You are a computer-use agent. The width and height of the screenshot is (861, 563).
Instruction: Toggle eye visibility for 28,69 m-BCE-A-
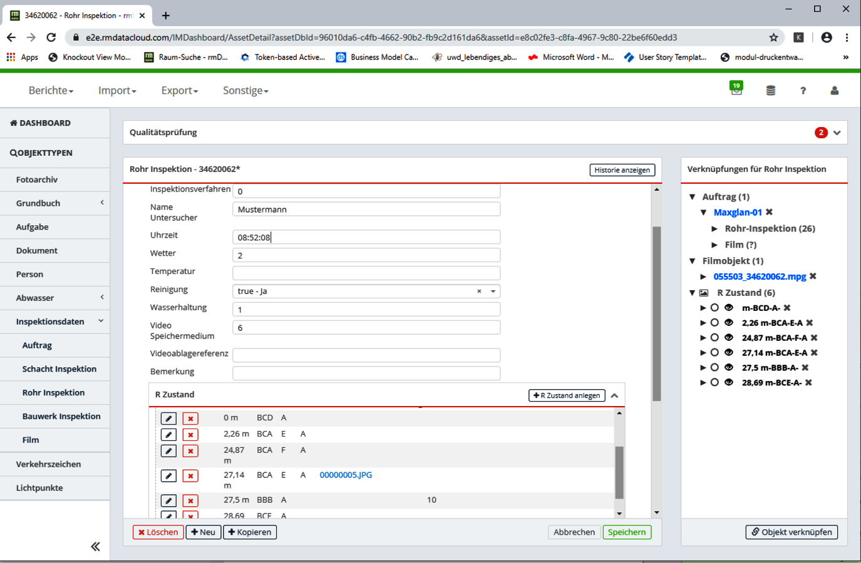(729, 383)
